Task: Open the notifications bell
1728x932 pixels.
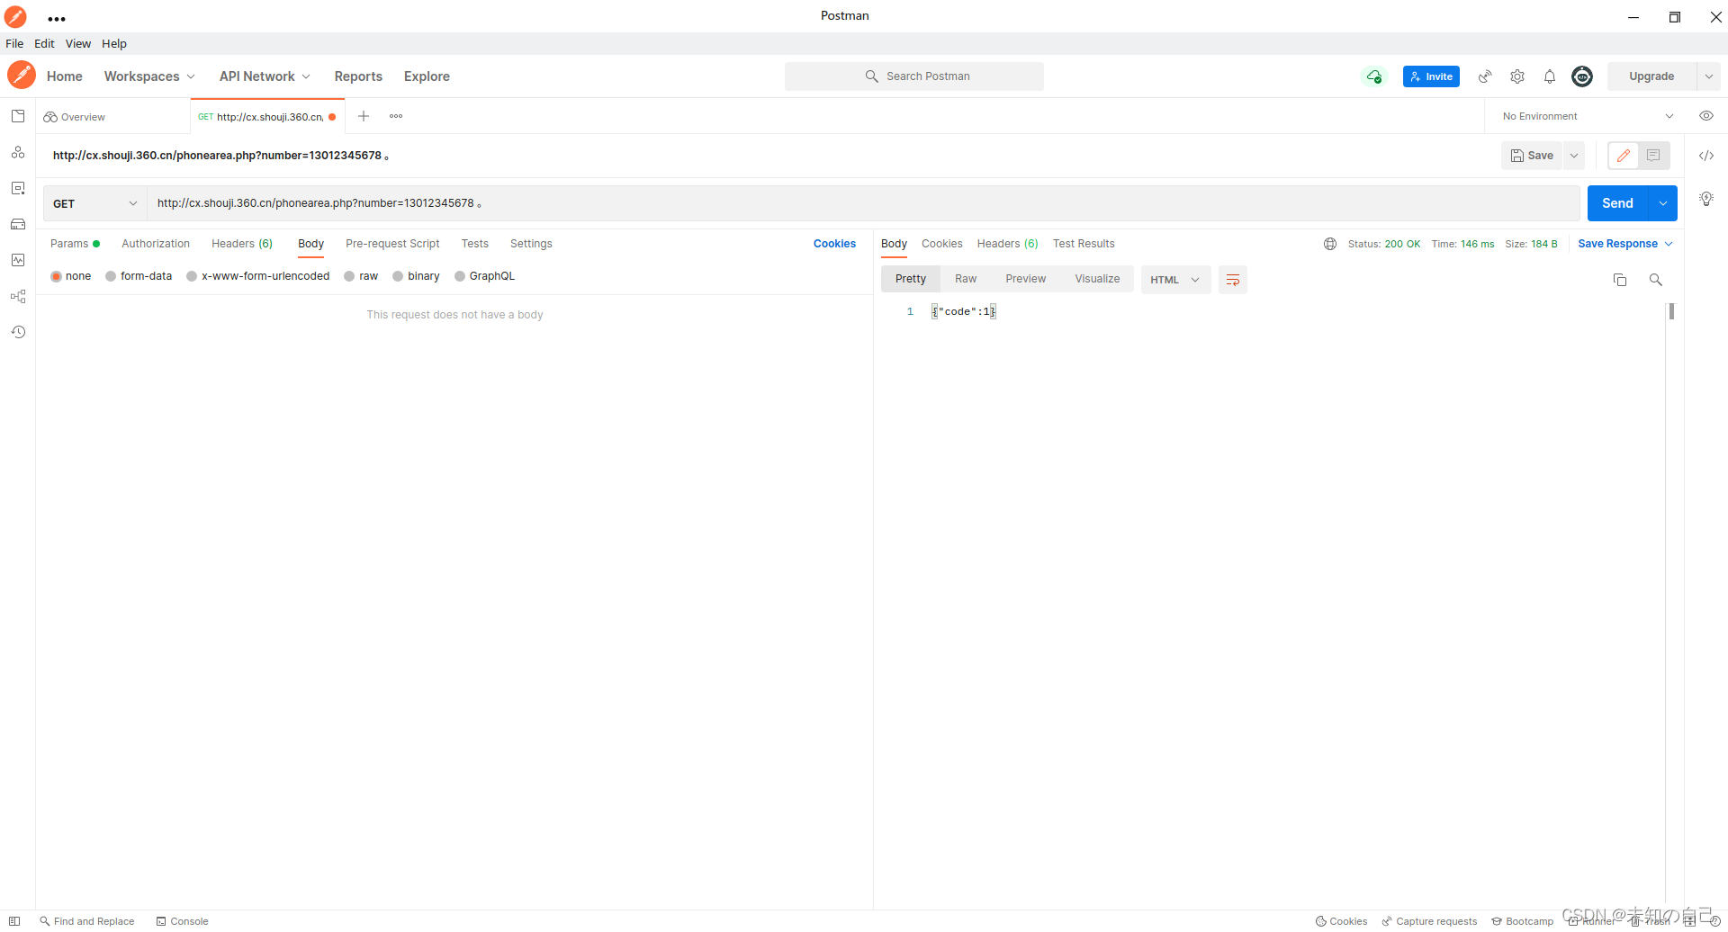Action: 1550,76
